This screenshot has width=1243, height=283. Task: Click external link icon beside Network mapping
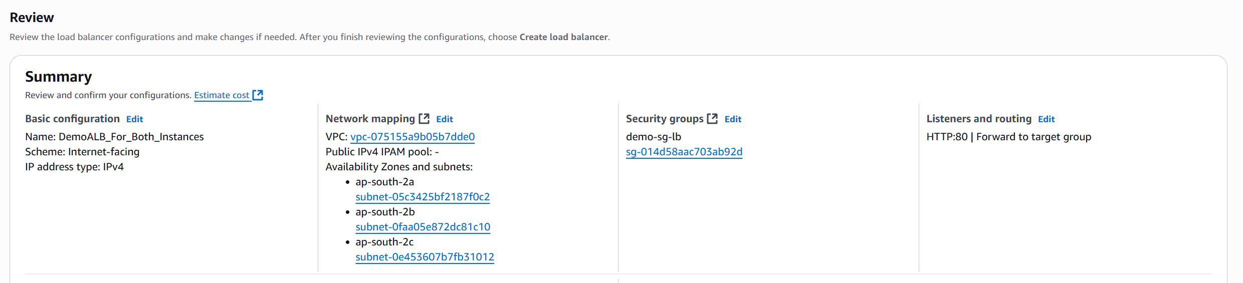pos(424,119)
